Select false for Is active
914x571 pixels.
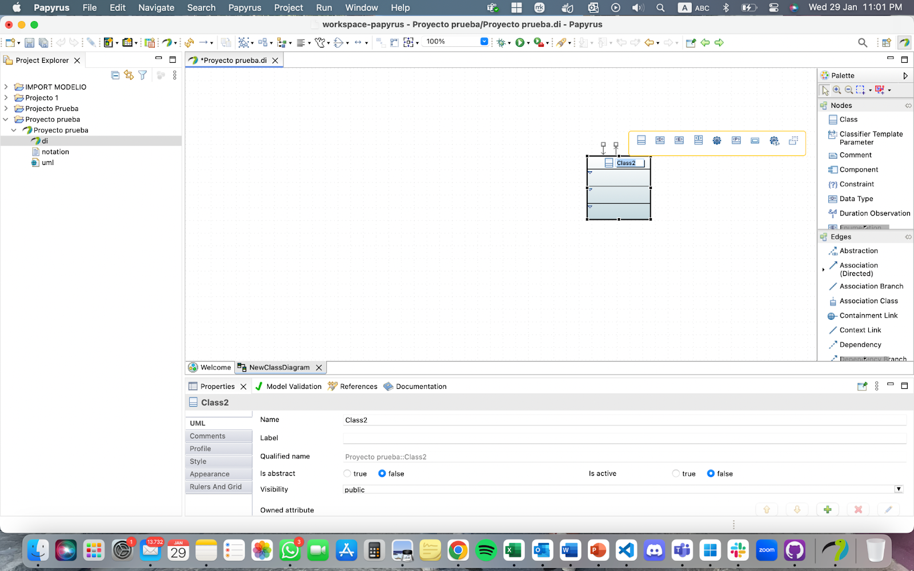(711, 473)
